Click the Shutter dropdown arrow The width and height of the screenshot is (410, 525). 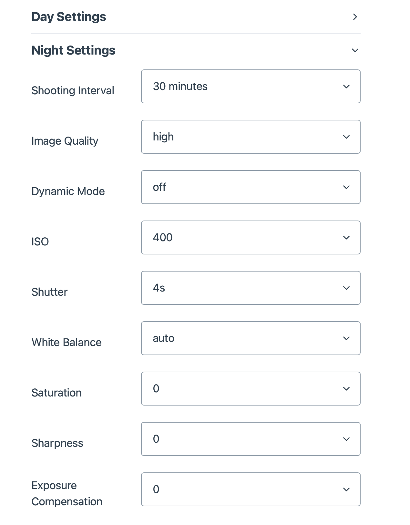(x=346, y=288)
